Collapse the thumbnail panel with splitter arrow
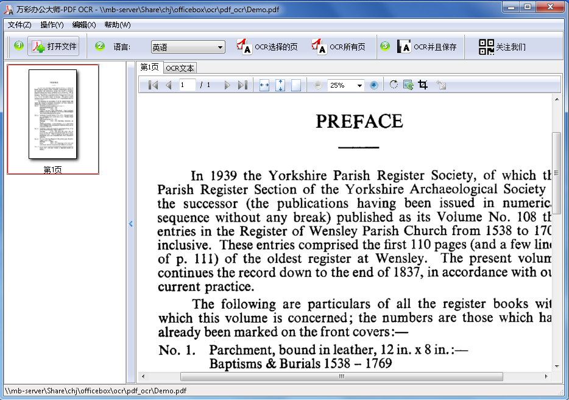Viewport: 569px width, 400px height. tap(130, 224)
